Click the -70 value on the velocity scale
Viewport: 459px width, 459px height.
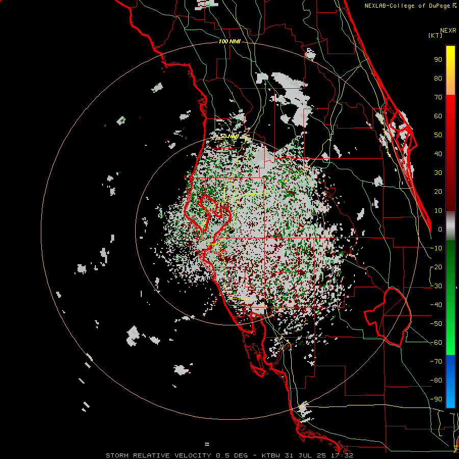pyautogui.click(x=436, y=362)
